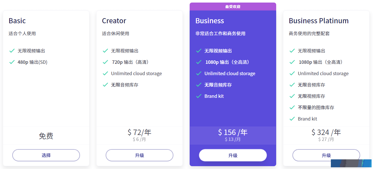The height and width of the screenshot is (169, 373).
Task: Click the $ 72/年 Creator price
Action: point(140,132)
